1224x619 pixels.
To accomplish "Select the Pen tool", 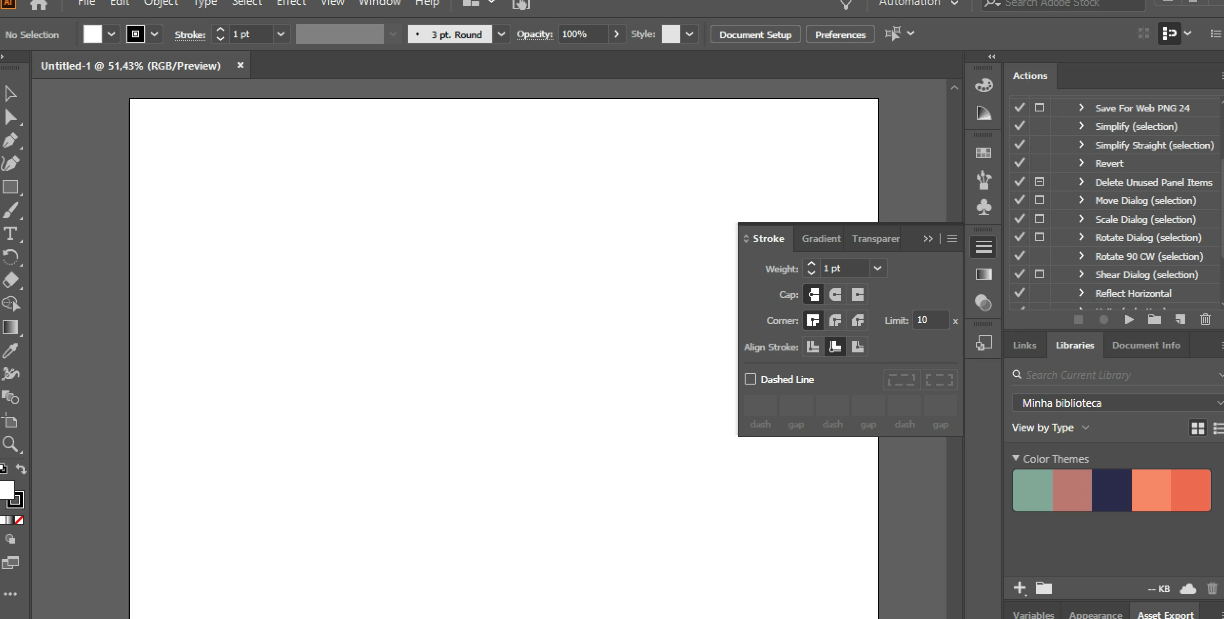I will coord(10,140).
